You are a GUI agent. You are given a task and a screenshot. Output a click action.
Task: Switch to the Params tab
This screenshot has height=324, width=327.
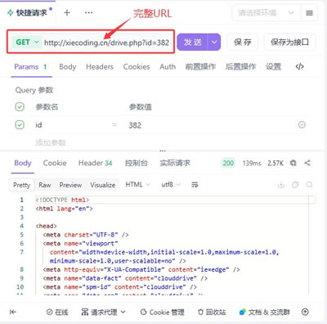tap(30, 67)
